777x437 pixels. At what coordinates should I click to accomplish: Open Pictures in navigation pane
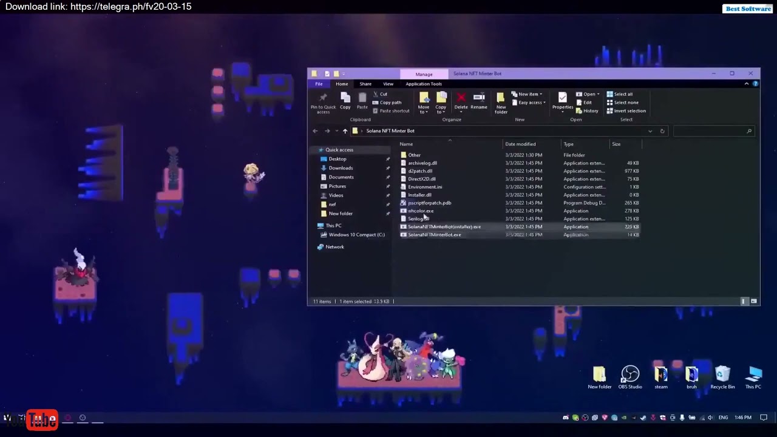(x=337, y=186)
